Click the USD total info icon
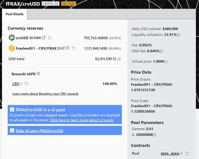This screenshot has width=199, height=159. 119,59
